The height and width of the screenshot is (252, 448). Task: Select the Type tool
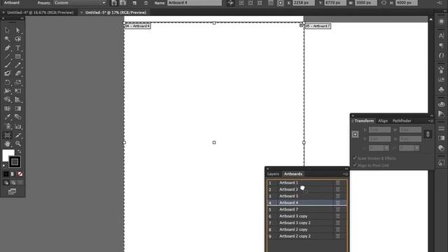18,48
